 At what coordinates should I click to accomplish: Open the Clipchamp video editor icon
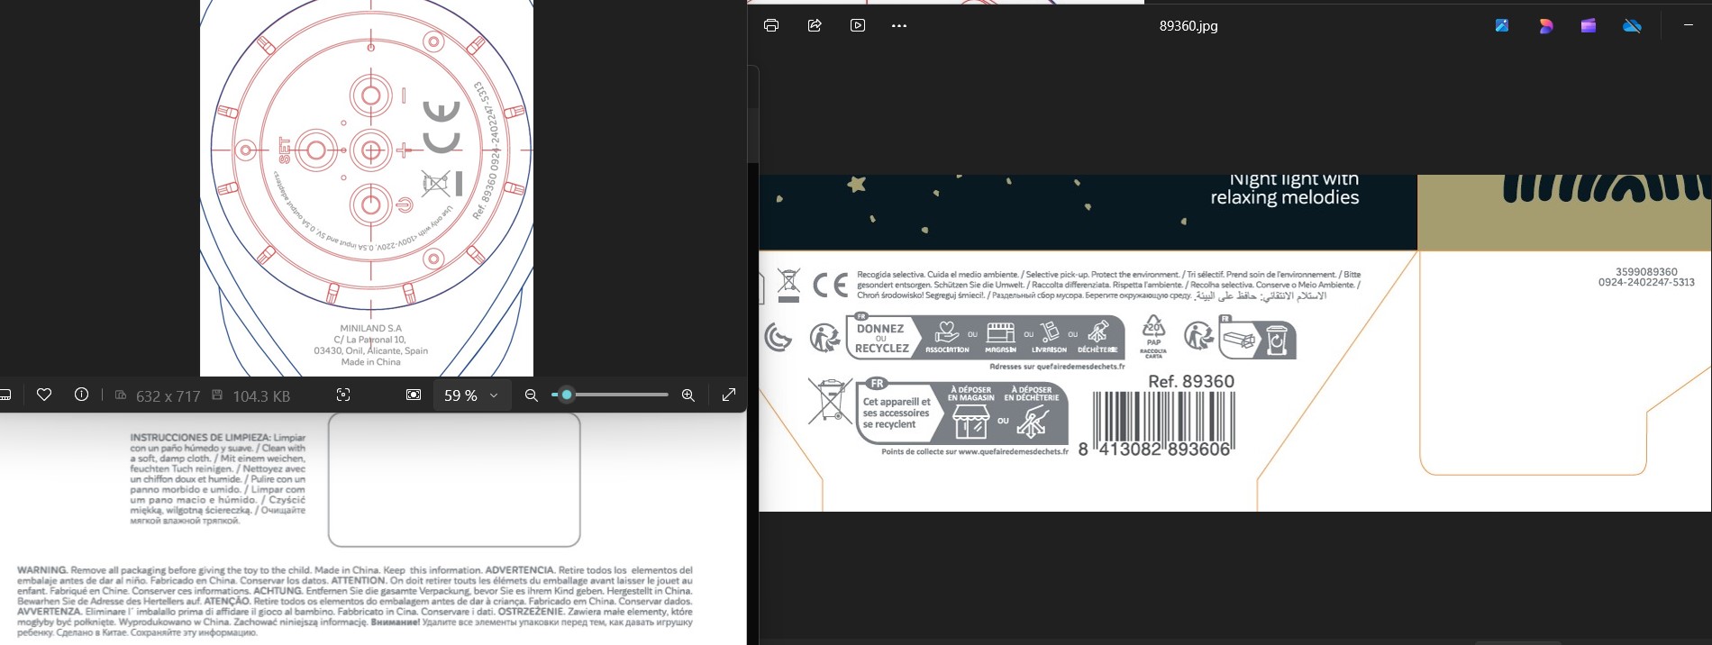pos(1589,26)
